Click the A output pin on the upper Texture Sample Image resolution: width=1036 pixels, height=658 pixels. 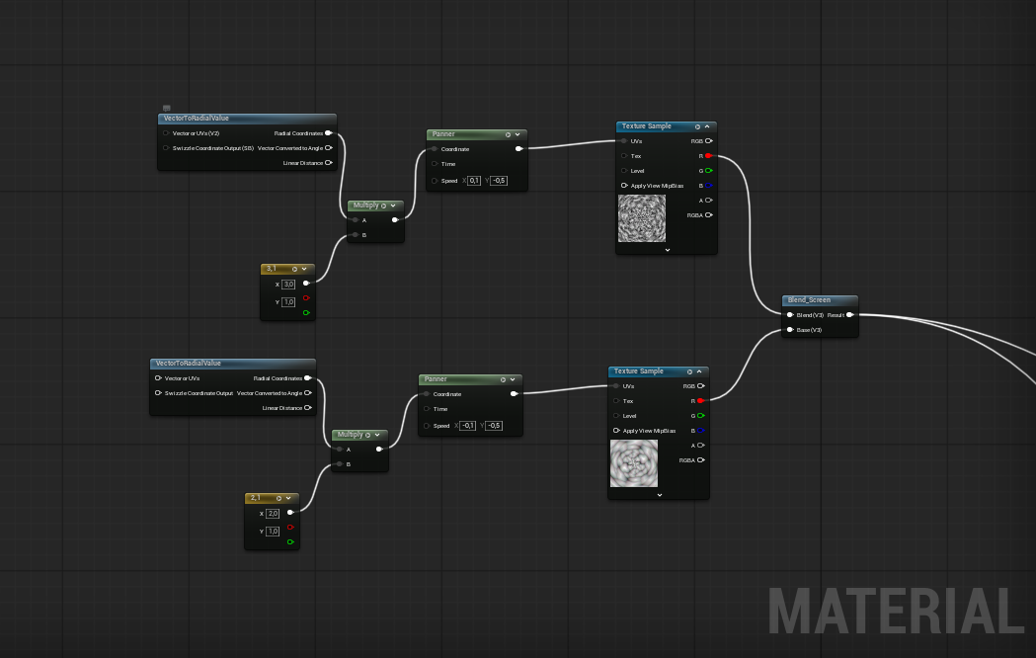point(709,201)
